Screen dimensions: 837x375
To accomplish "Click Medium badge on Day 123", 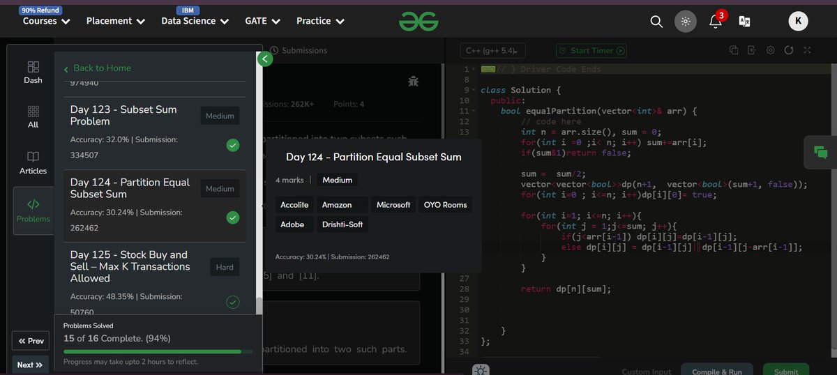I will point(220,116).
